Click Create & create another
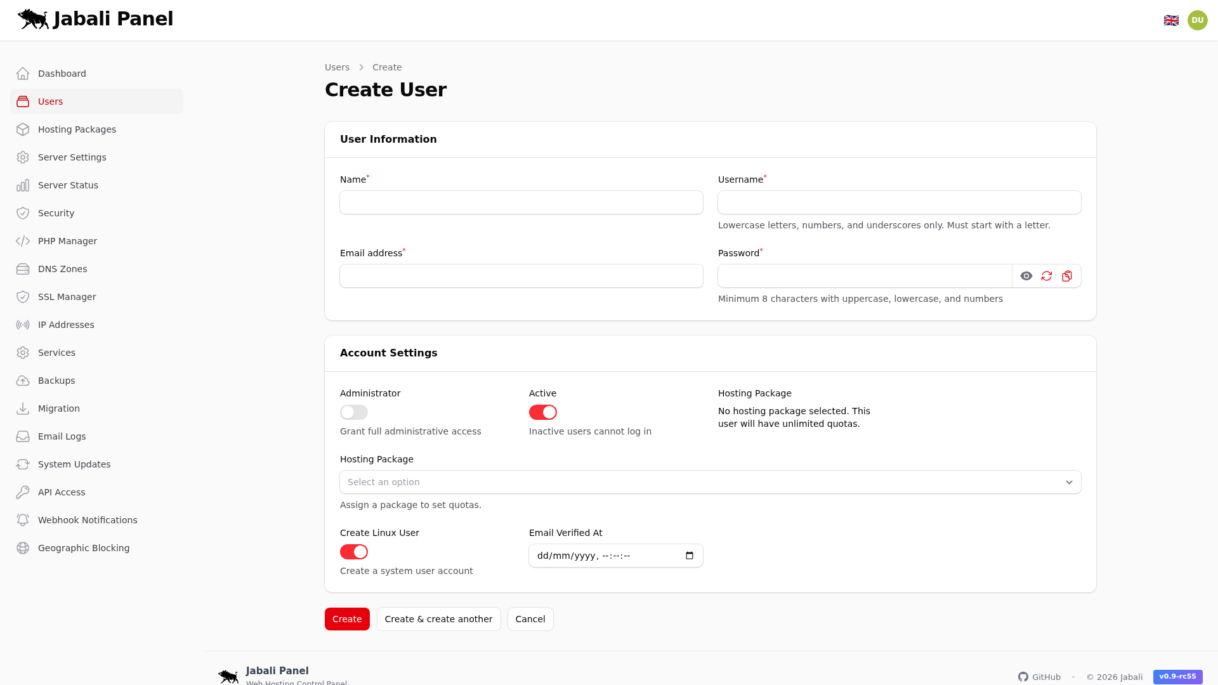 click(x=438, y=618)
